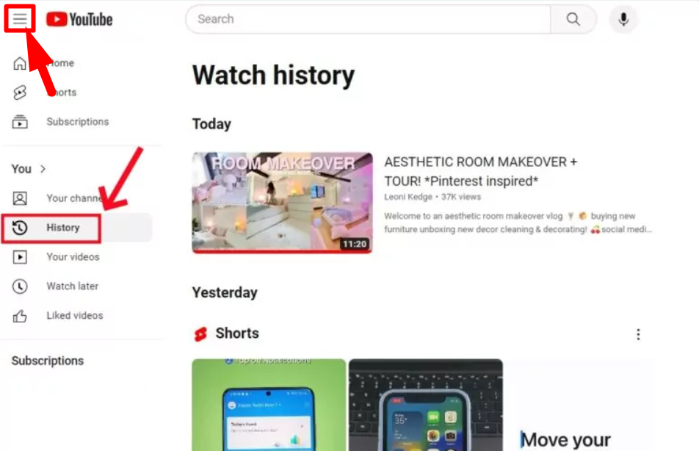
Task: Open Shorts section three-dot menu
Action: [x=638, y=334]
